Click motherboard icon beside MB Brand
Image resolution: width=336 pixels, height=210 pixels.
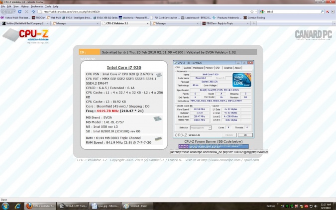(157, 118)
